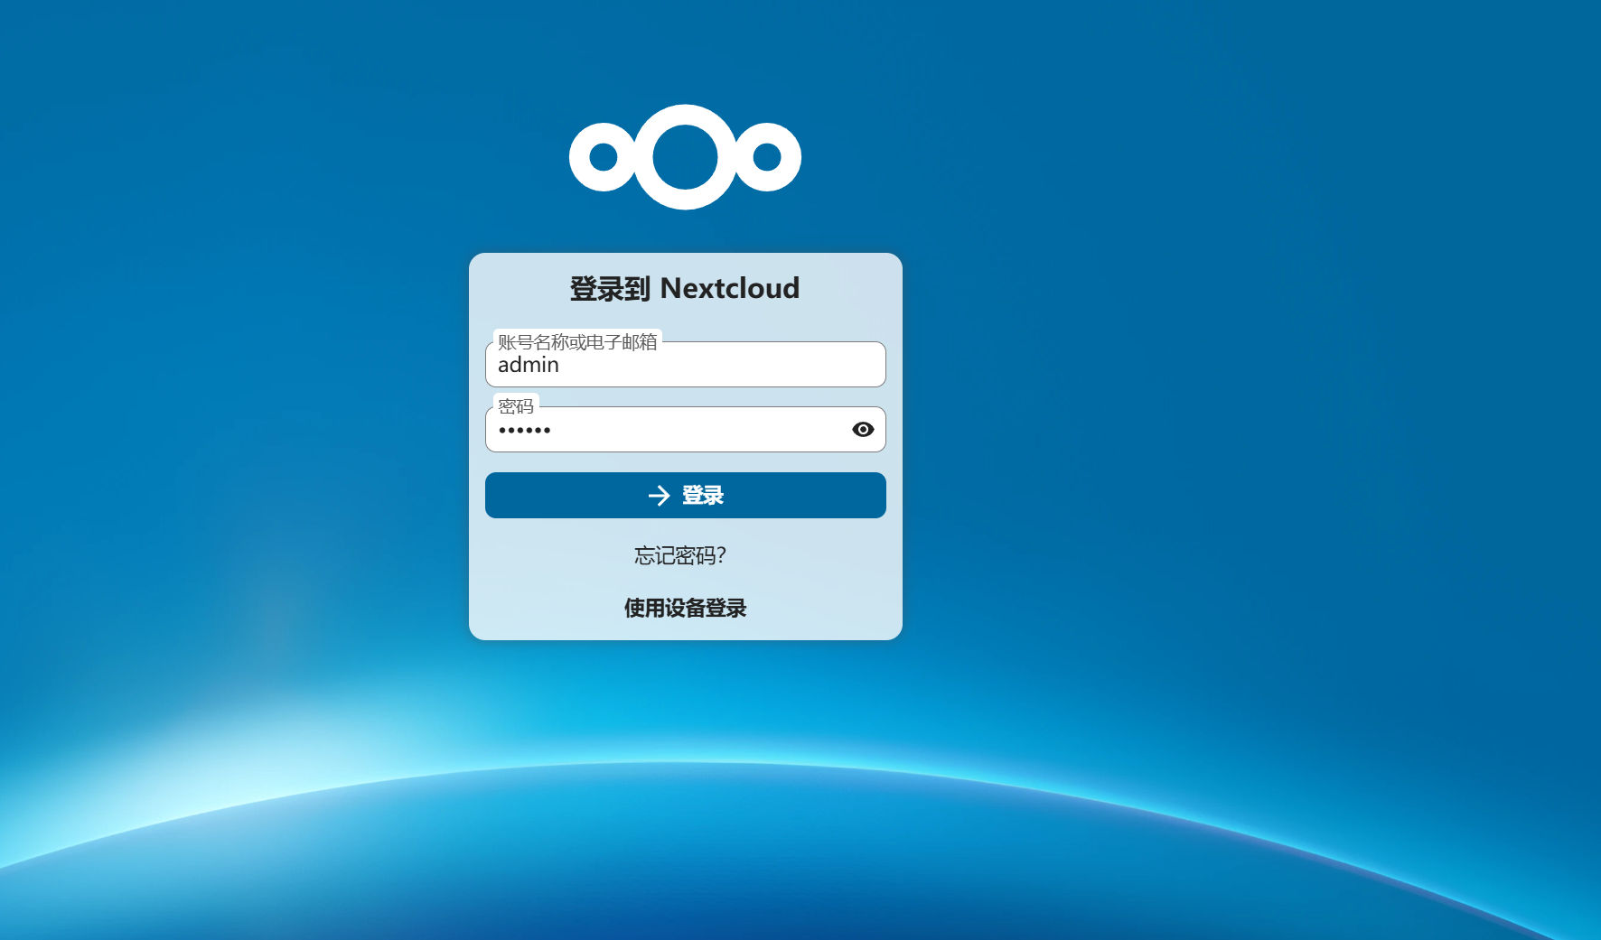This screenshot has width=1601, height=940.
Task: Click the Nextcloud logo
Action: click(685, 157)
